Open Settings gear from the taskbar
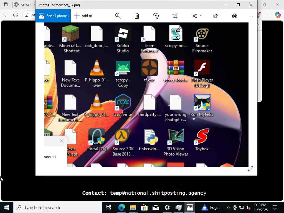This screenshot has width=284, height=213. pyautogui.click(x=167, y=207)
